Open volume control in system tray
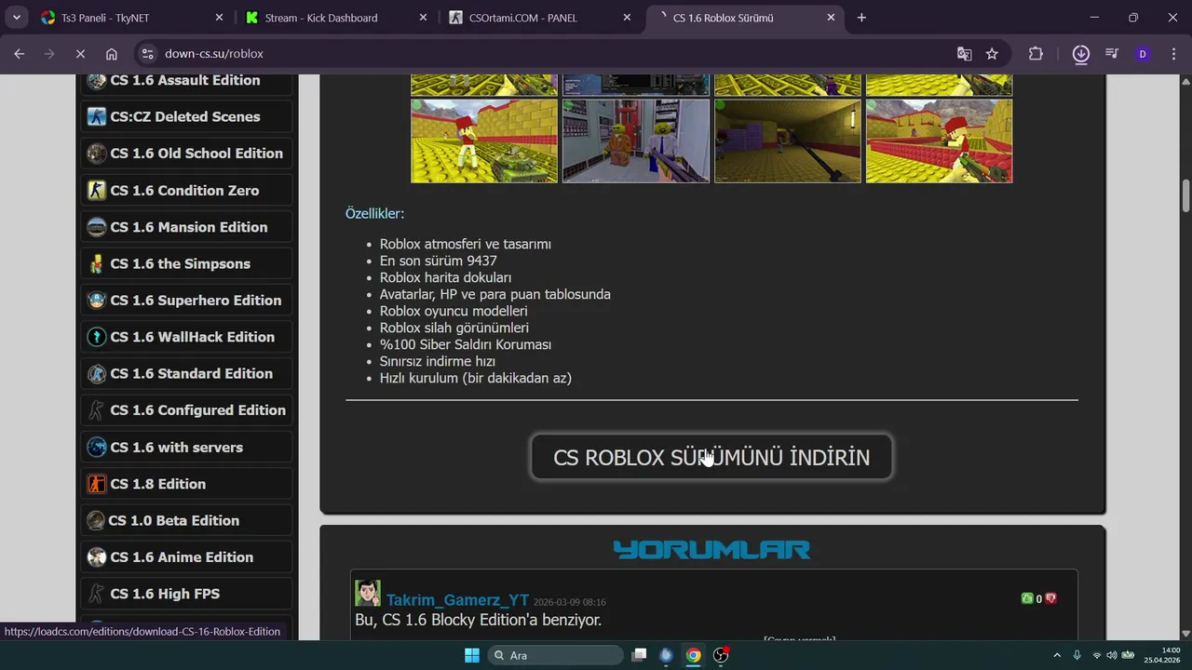The image size is (1192, 670). pyautogui.click(x=1111, y=655)
